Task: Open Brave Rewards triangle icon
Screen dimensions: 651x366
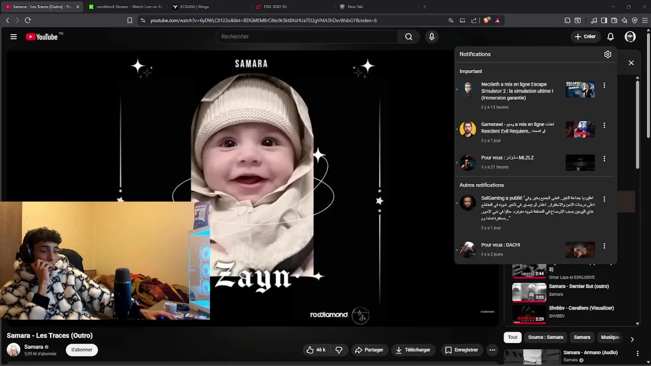Action: (497, 20)
